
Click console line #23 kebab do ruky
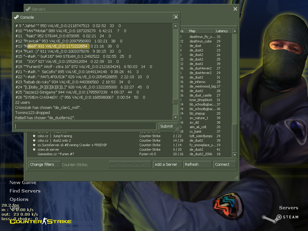[x=73, y=82]
